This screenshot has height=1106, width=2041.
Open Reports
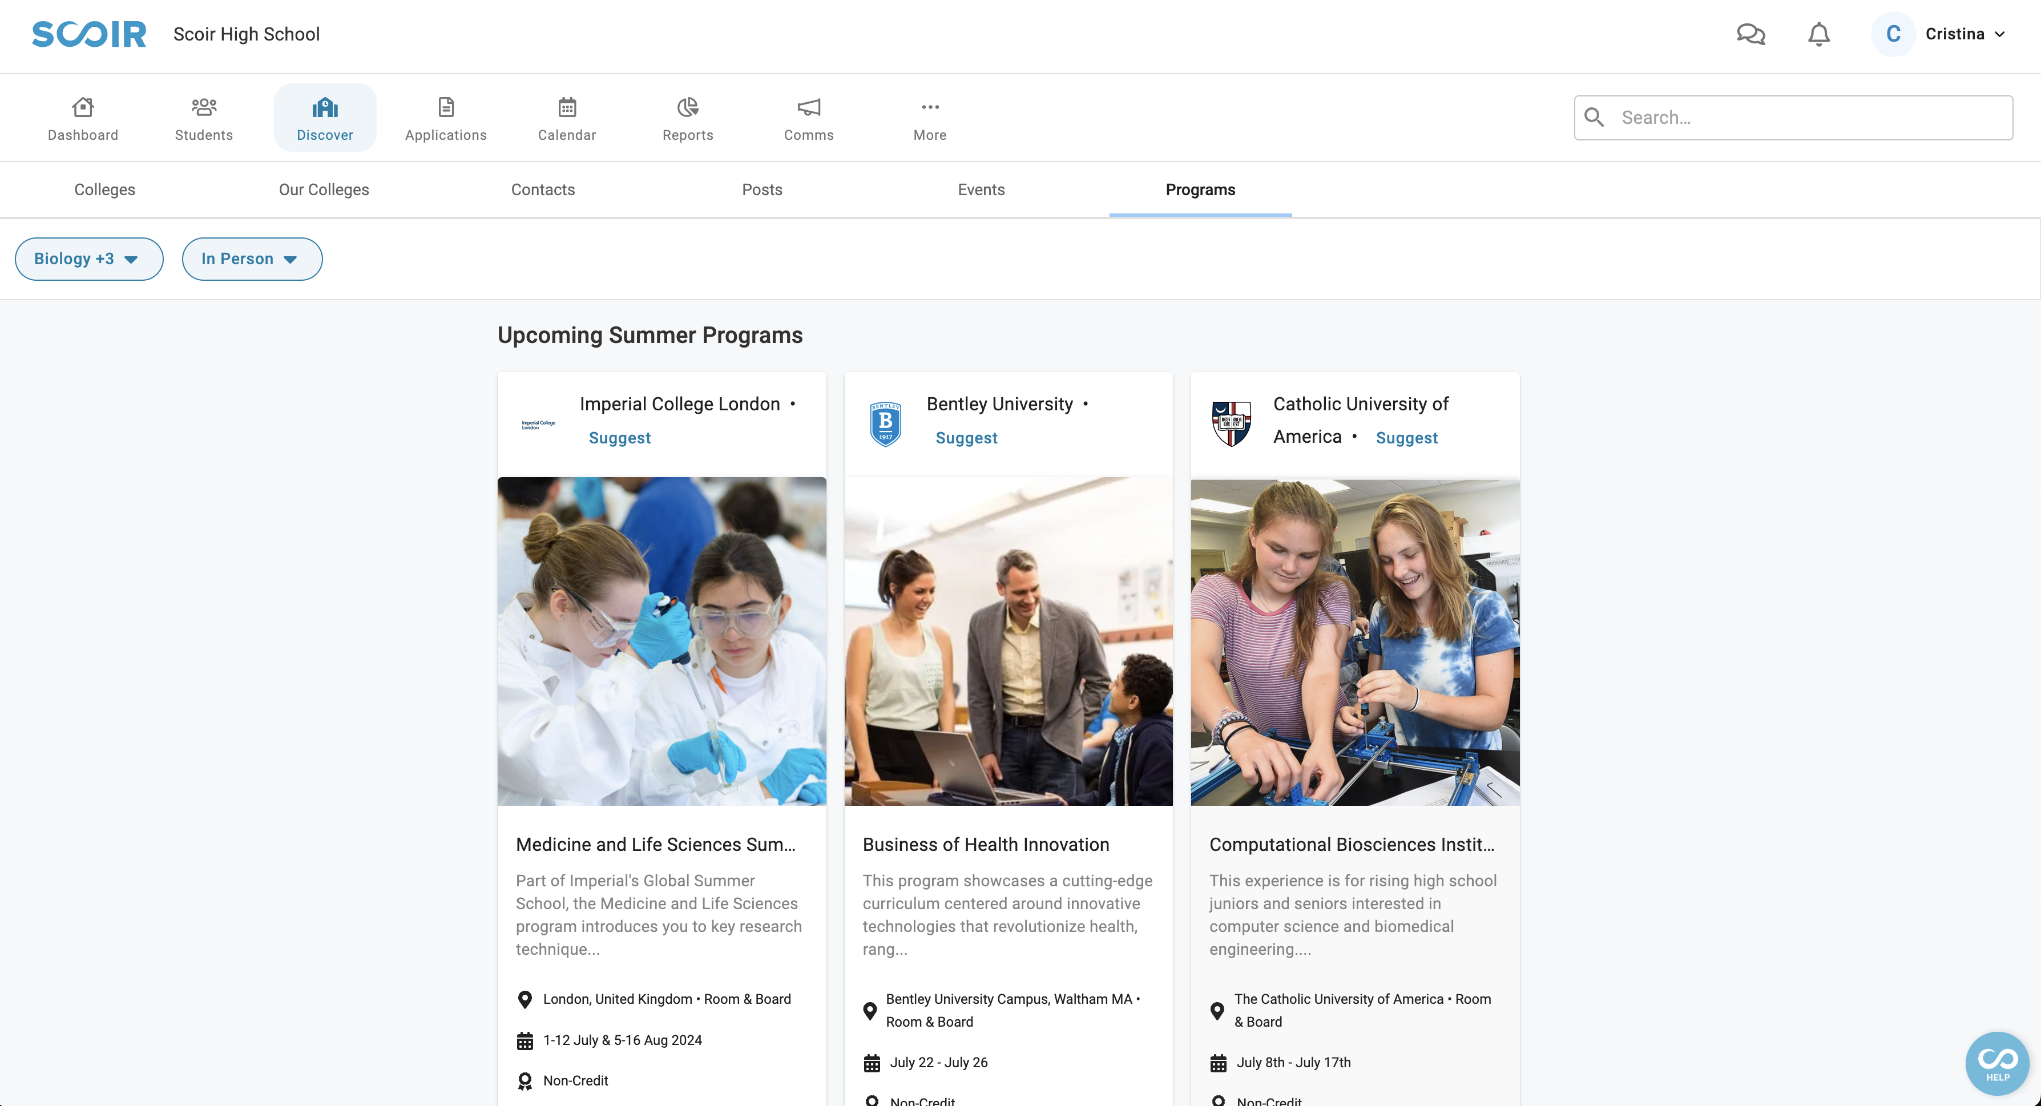coord(688,118)
